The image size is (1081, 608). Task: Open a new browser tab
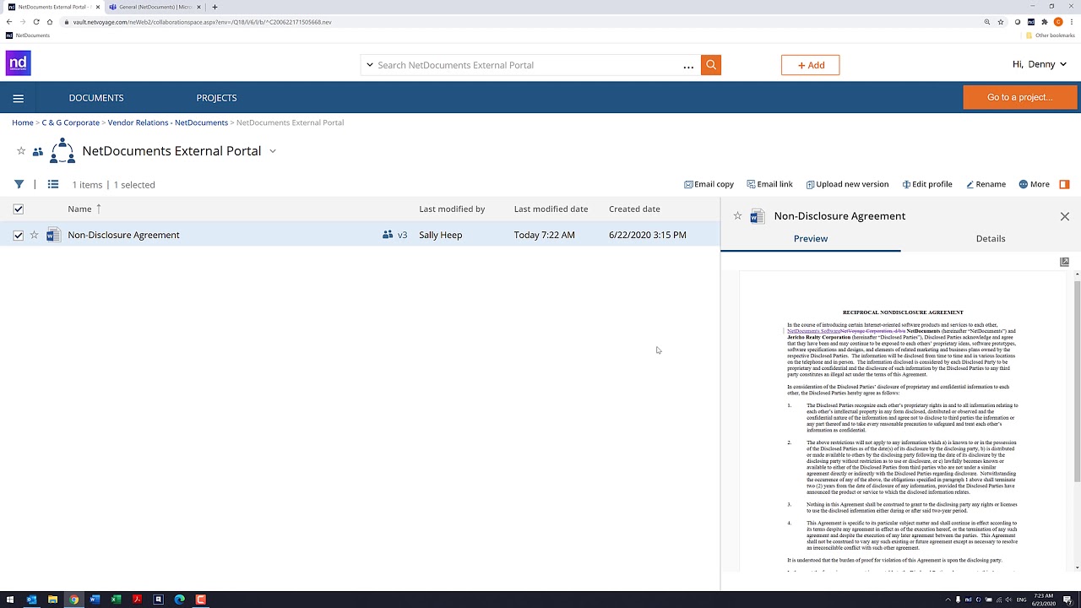pos(215,7)
